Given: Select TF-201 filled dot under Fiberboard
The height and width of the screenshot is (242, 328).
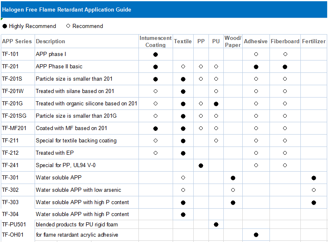Looking at the screenshot, I should click(285, 67).
